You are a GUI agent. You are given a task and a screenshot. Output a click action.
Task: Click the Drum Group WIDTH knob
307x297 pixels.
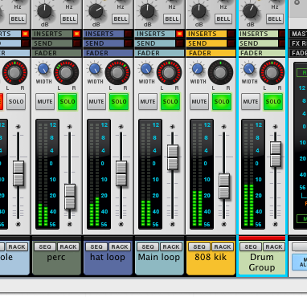[x=249, y=69]
